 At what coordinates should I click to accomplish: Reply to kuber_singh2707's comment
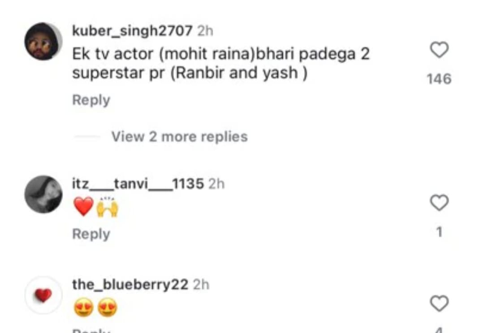pyautogui.click(x=91, y=100)
